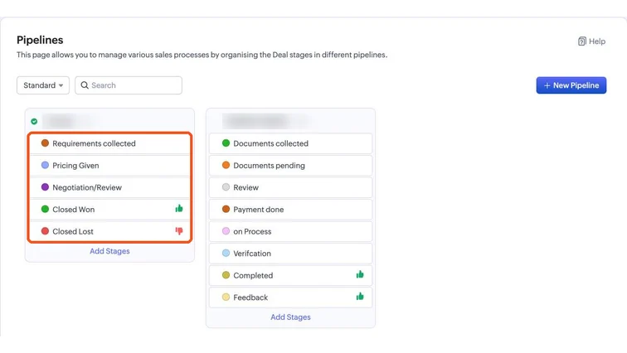627x353 pixels.
Task: Select the on Process stage
Action: 291,231
